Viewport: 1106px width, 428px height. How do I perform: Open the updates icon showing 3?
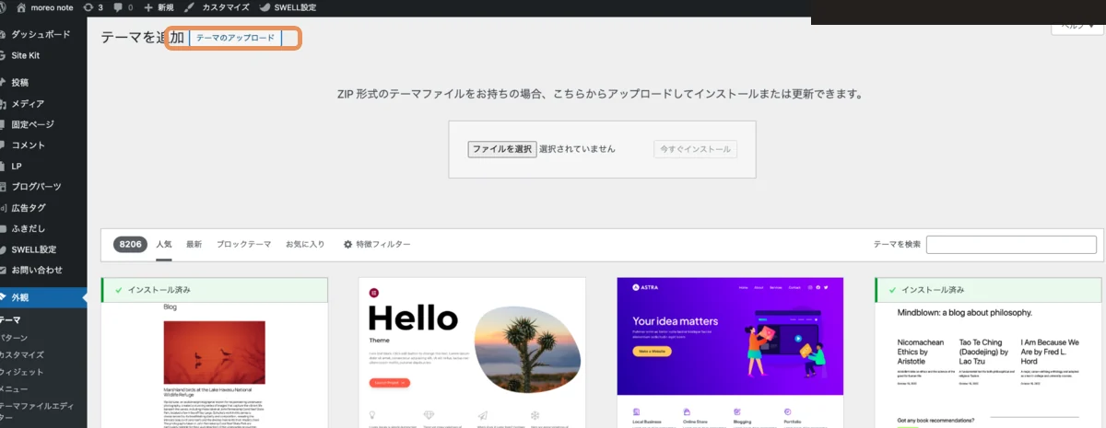coord(92,6)
